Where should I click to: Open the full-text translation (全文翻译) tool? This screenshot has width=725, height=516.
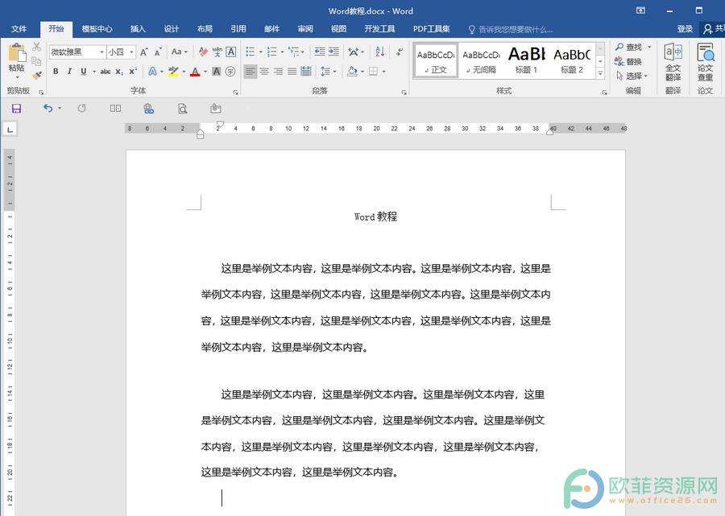673,62
